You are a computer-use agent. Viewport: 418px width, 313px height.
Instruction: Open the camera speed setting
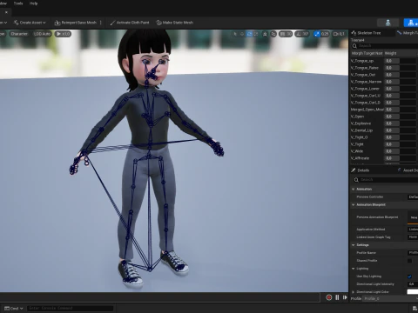(339, 34)
